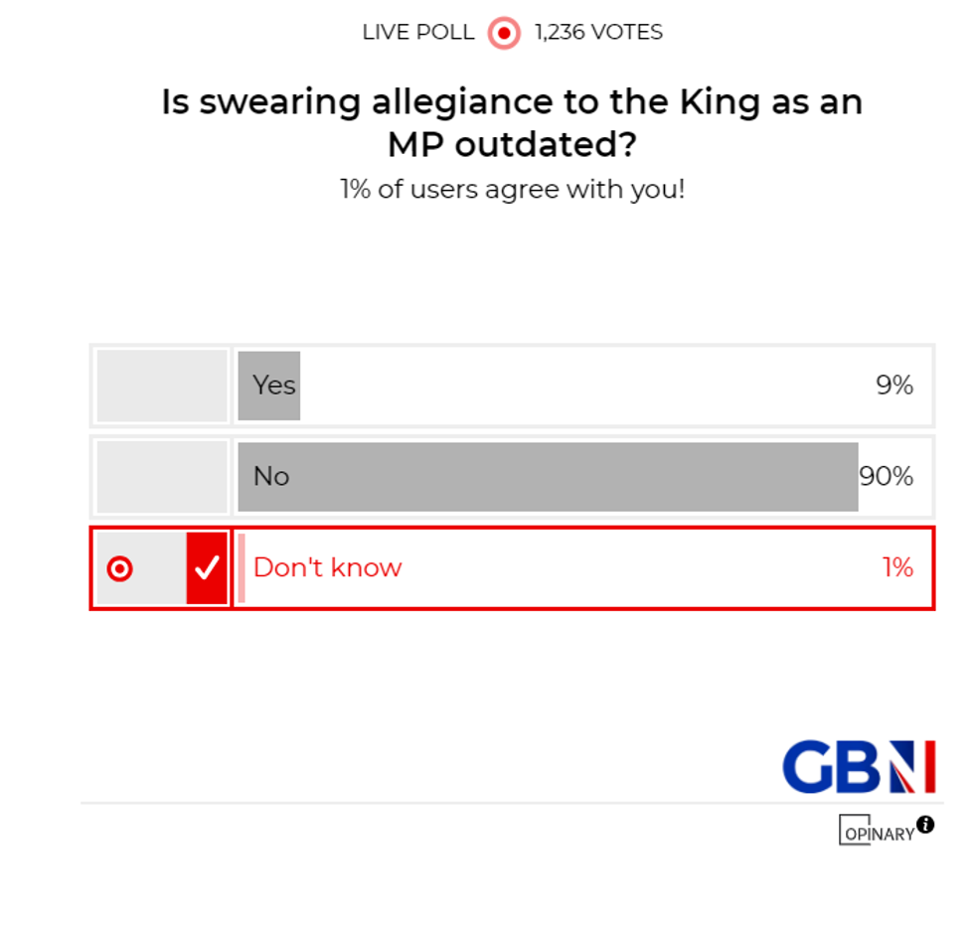Click the 1% percentage for Don't know
Image resolution: width=974 pixels, height=939 pixels.
[x=897, y=568]
